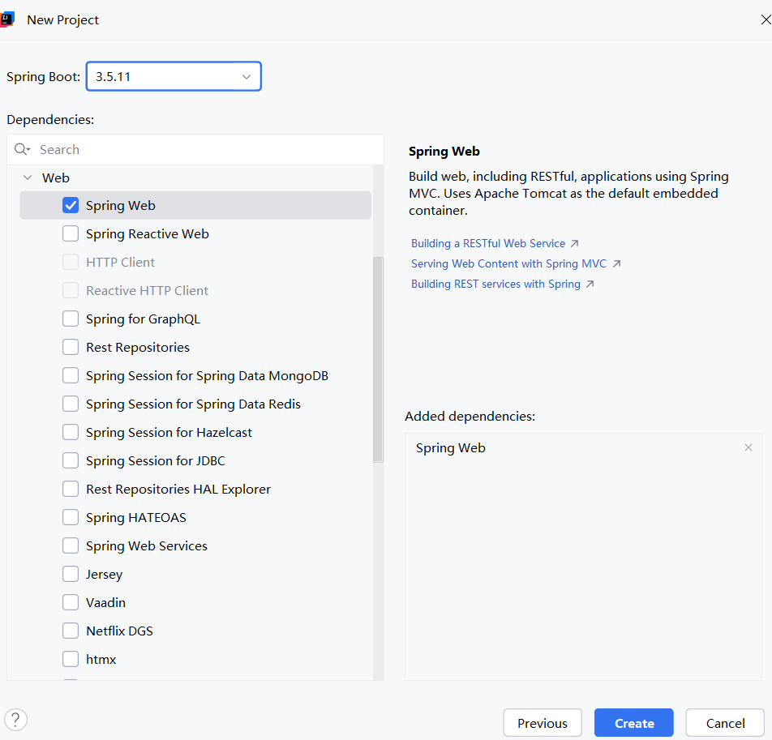772x740 pixels.
Task: Enable Rest Repositories HAL Explorer
Action: 71,489
